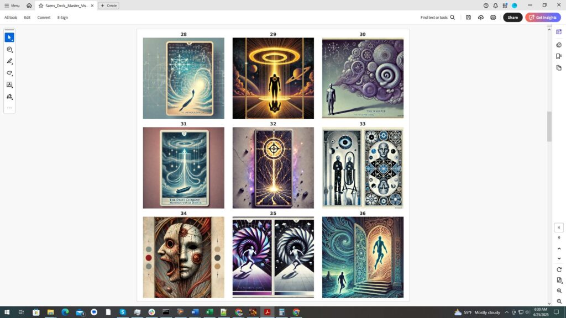Image resolution: width=566 pixels, height=318 pixels.
Task: Open the AI Assistant panel in the right sidebar
Action: tap(559, 33)
